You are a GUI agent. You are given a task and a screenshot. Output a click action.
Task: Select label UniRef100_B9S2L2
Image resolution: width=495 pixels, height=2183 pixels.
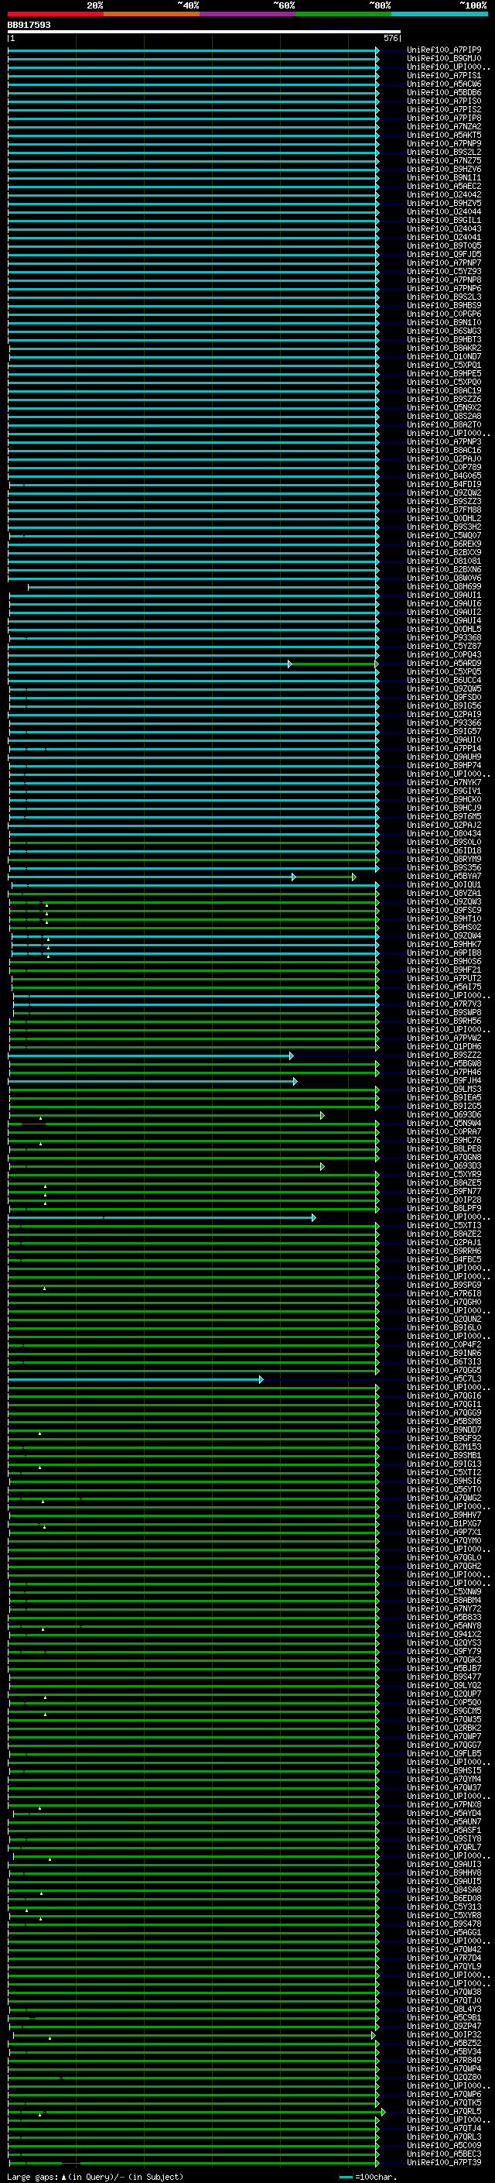pyautogui.click(x=444, y=152)
